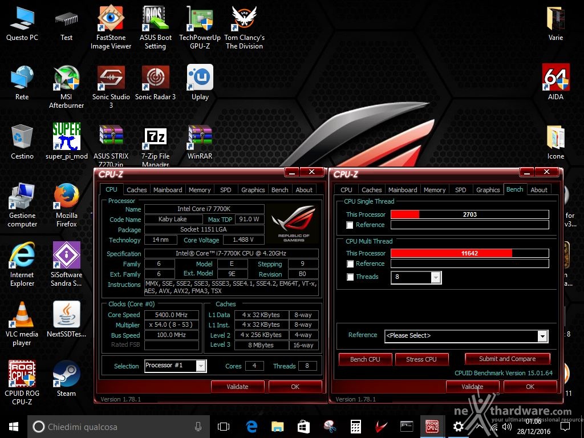Image resolution: width=584 pixels, height=438 pixels.
Task: Launch Sonic Radar 3 shortcut
Action: coord(155,83)
